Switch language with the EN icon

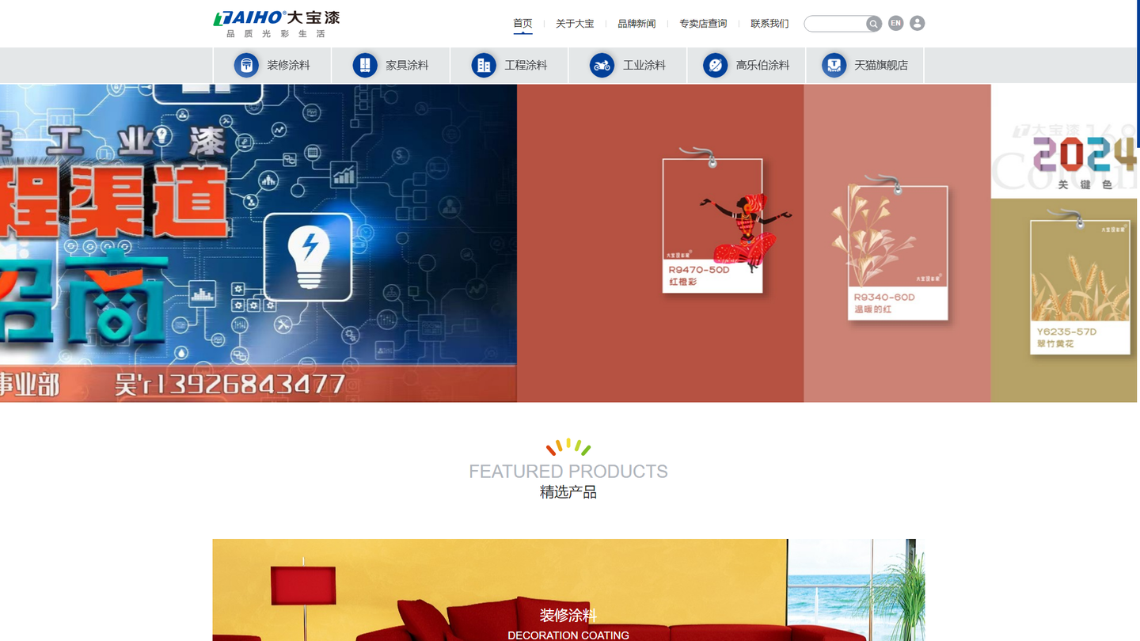[895, 23]
